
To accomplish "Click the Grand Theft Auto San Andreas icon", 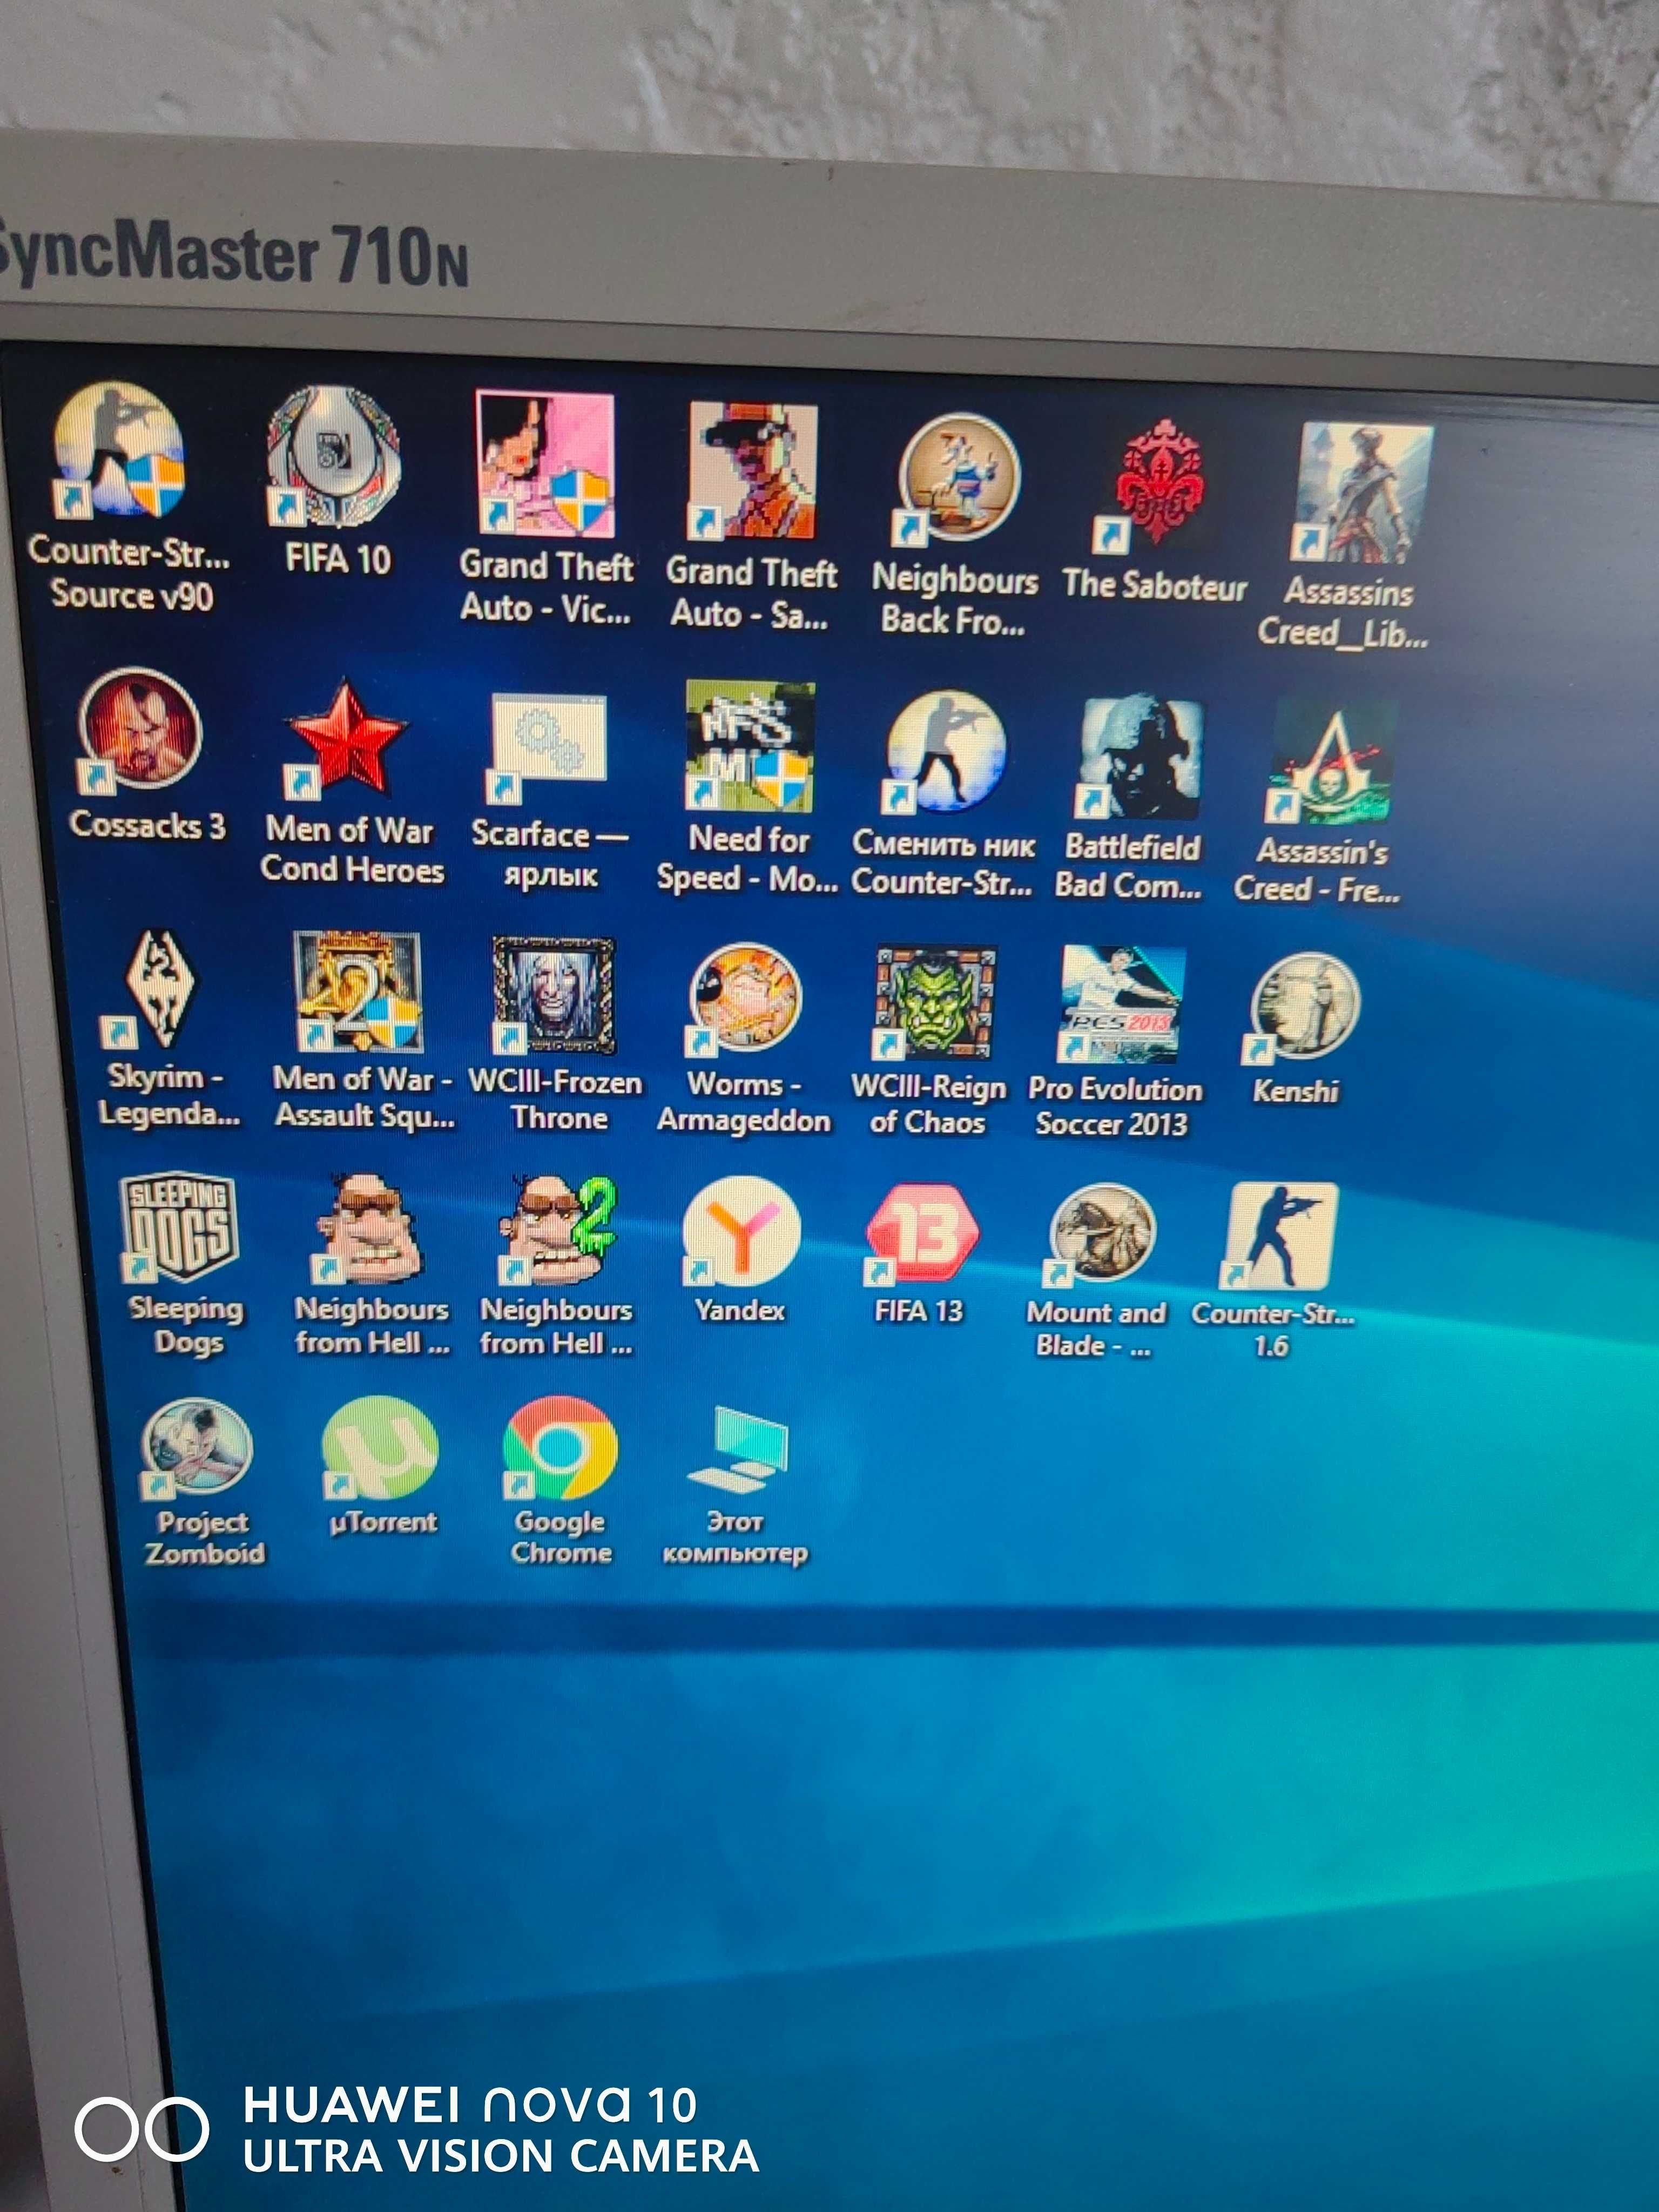I will 752,470.
